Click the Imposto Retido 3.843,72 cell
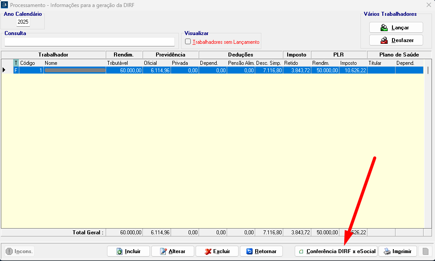Screen dimensions: 435x261 point(297,70)
